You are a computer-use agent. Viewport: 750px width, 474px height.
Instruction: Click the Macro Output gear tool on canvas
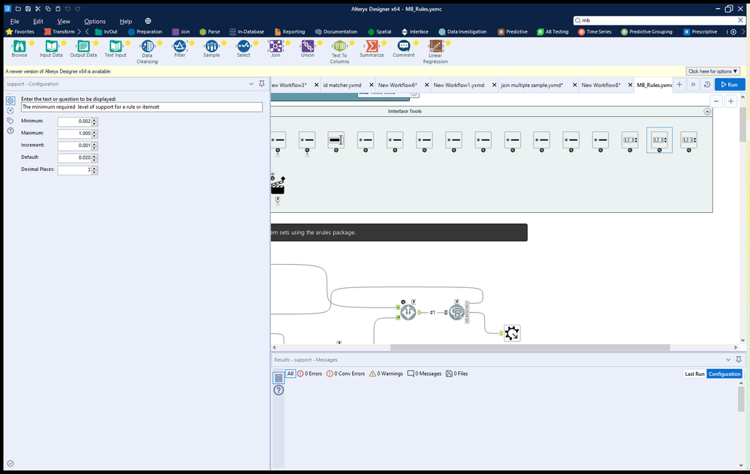click(x=512, y=333)
